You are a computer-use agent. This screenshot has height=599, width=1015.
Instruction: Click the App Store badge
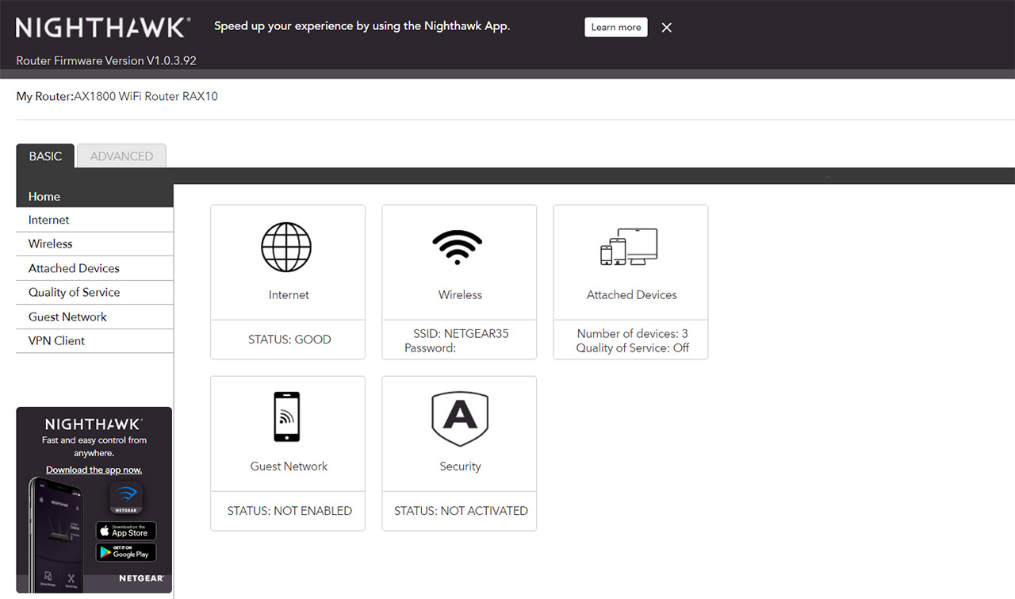point(126,531)
